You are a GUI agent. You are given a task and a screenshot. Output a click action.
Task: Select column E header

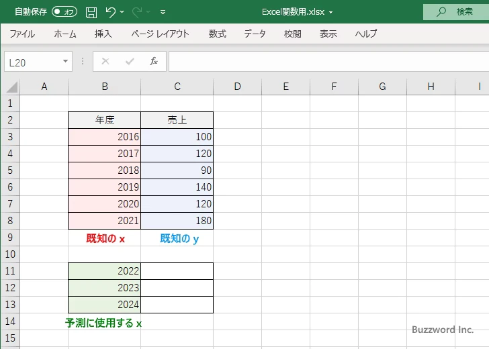[286, 87]
